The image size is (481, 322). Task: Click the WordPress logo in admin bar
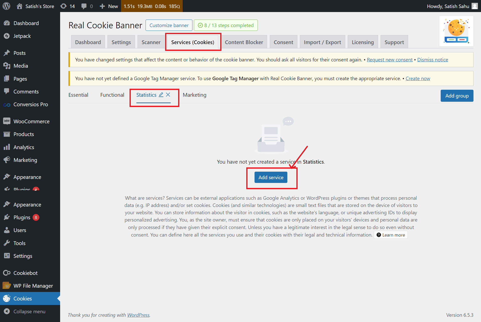coord(6,6)
